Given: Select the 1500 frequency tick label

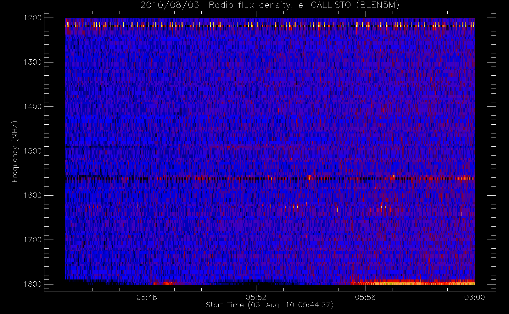Looking at the screenshot, I should pyautogui.click(x=33, y=151).
